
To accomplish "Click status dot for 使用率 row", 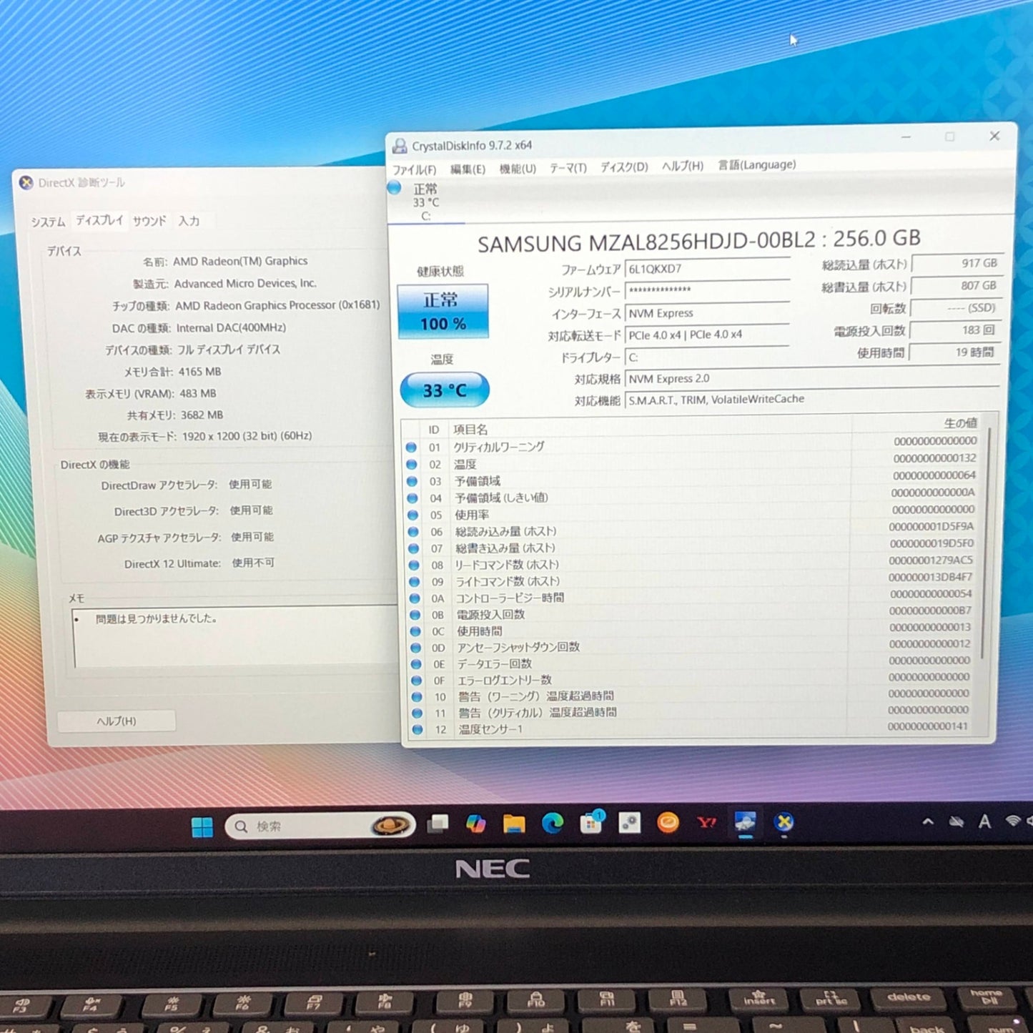I will pos(412,515).
